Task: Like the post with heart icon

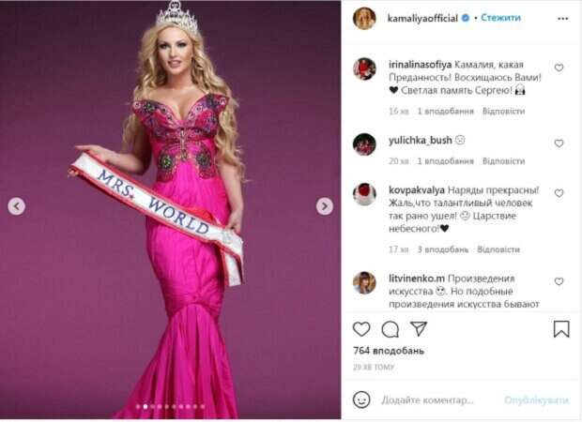Action: pos(361,329)
